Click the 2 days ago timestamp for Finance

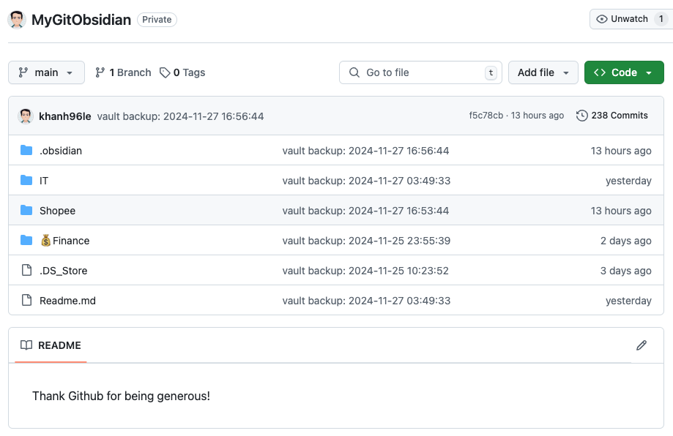click(x=626, y=241)
